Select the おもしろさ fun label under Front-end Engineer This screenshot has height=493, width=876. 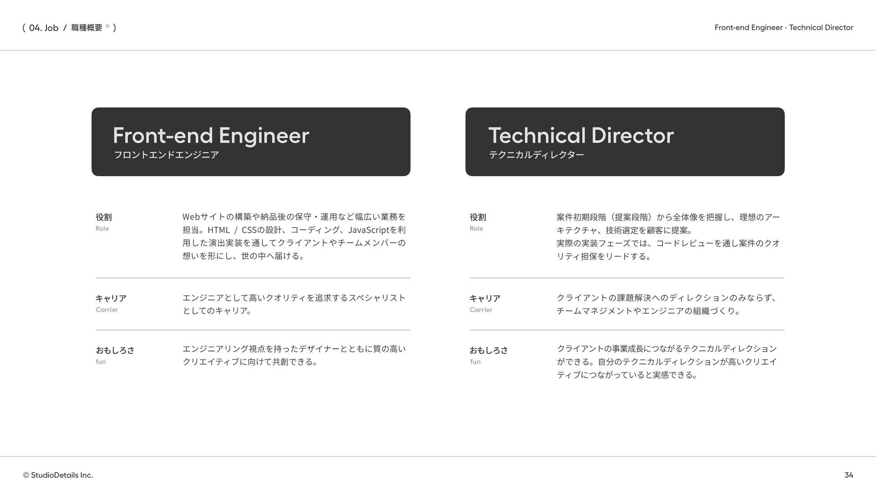coord(115,356)
